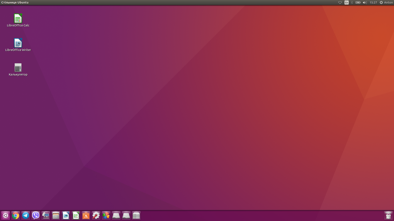Show the calendar from the 15:27 clock
The height and width of the screenshot is (221, 394).
pyautogui.click(x=374, y=3)
